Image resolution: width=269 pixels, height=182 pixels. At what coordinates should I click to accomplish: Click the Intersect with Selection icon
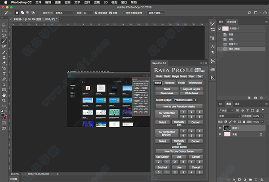coord(33,13)
